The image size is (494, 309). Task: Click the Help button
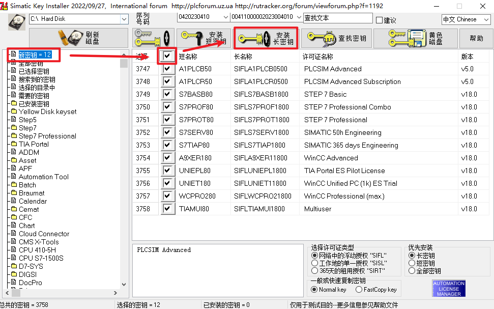click(476, 38)
